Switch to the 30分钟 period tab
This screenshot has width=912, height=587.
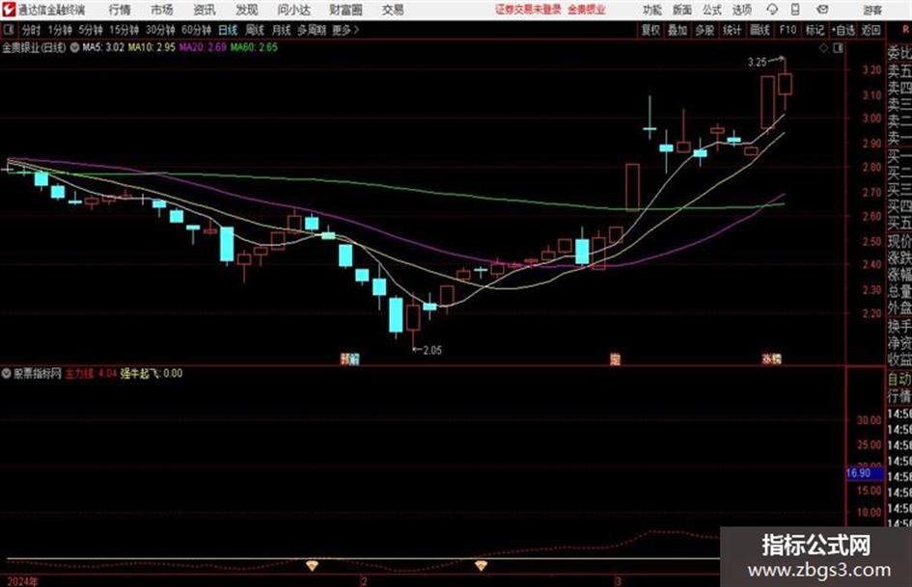click(x=160, y=30)
